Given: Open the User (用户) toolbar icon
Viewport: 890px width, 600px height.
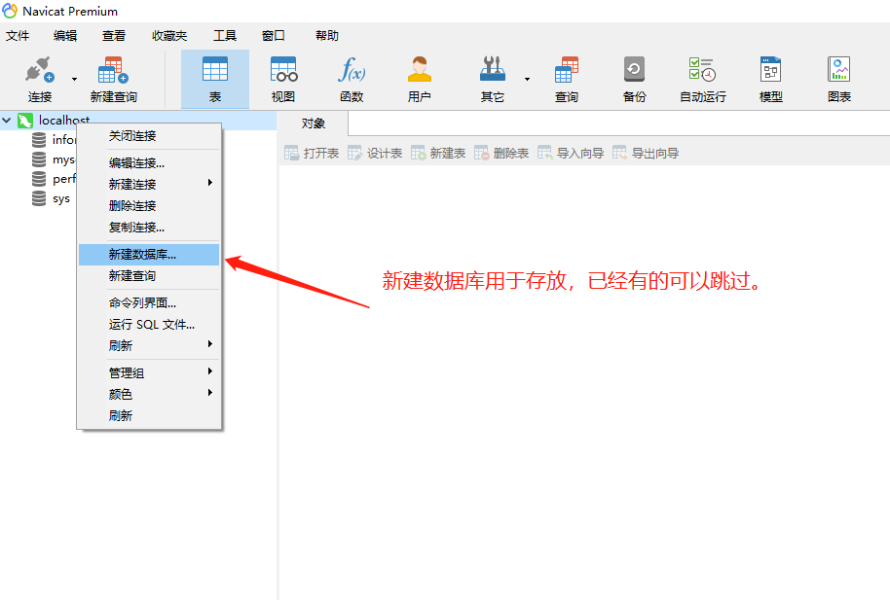Looking at the screenshot, I should (x=420, y=71).
